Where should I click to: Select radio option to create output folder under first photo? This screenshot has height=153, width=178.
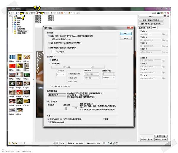coord(49,36)
